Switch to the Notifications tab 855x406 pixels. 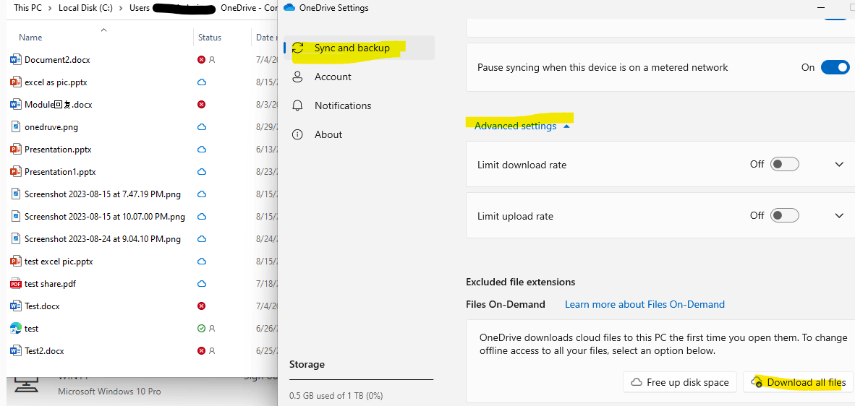(342, 105)
